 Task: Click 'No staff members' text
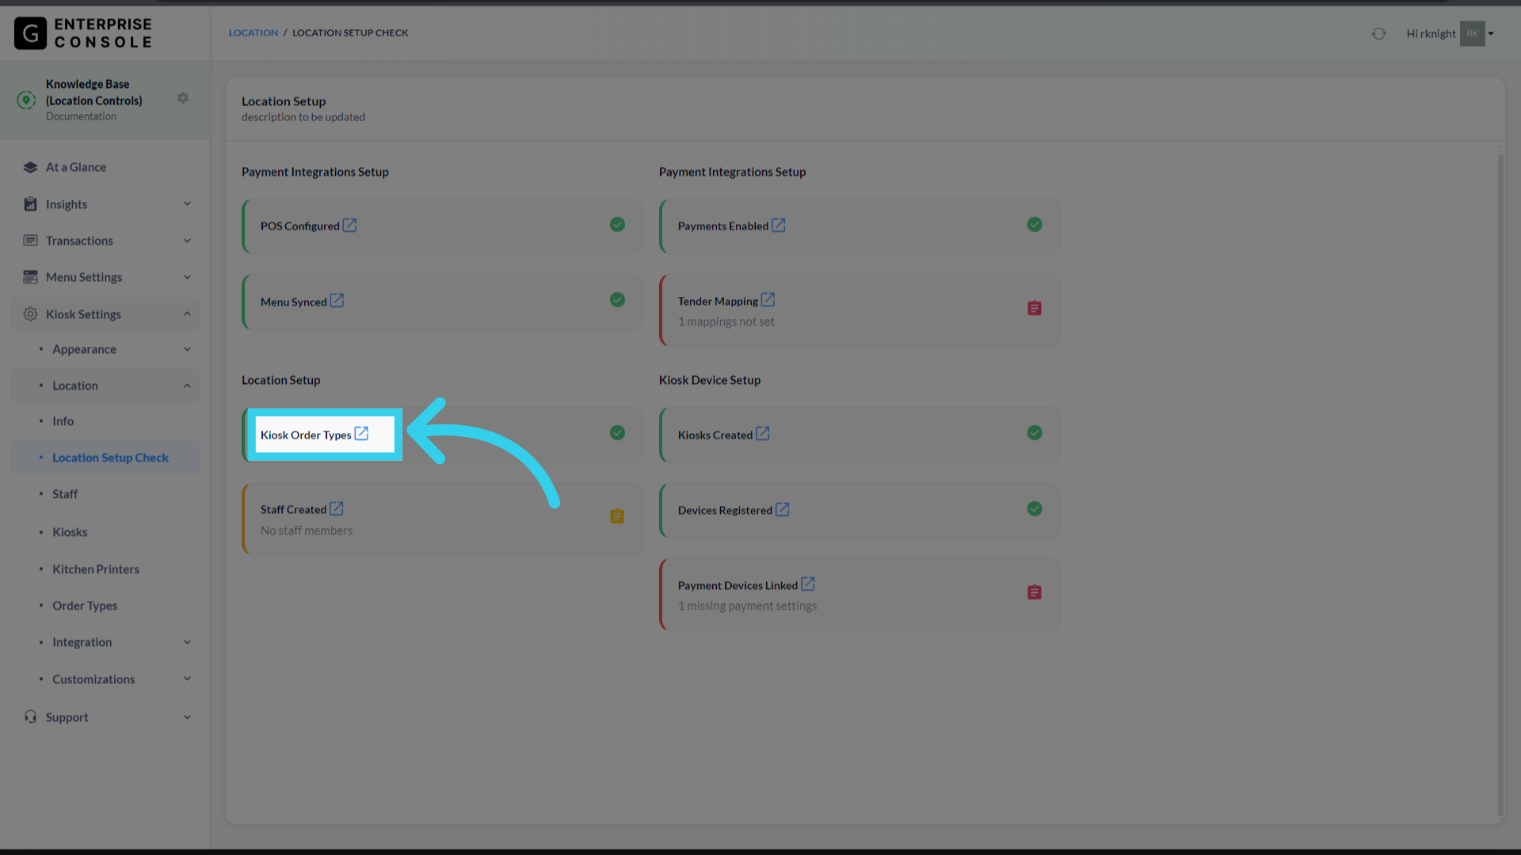coord(307,530)
